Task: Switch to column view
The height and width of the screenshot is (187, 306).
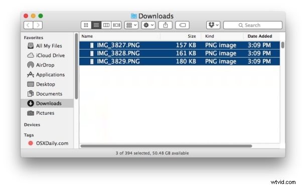Action: coord(106,25)
